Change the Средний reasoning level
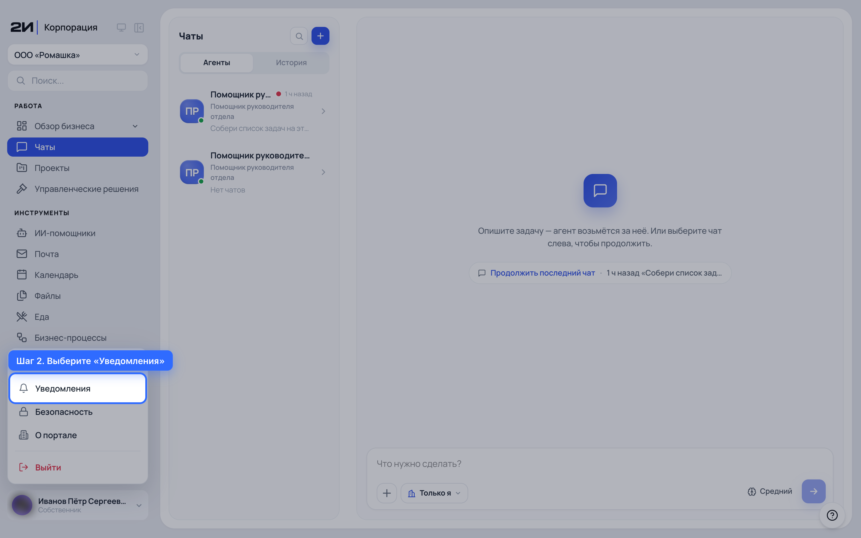 pos(770,491)
